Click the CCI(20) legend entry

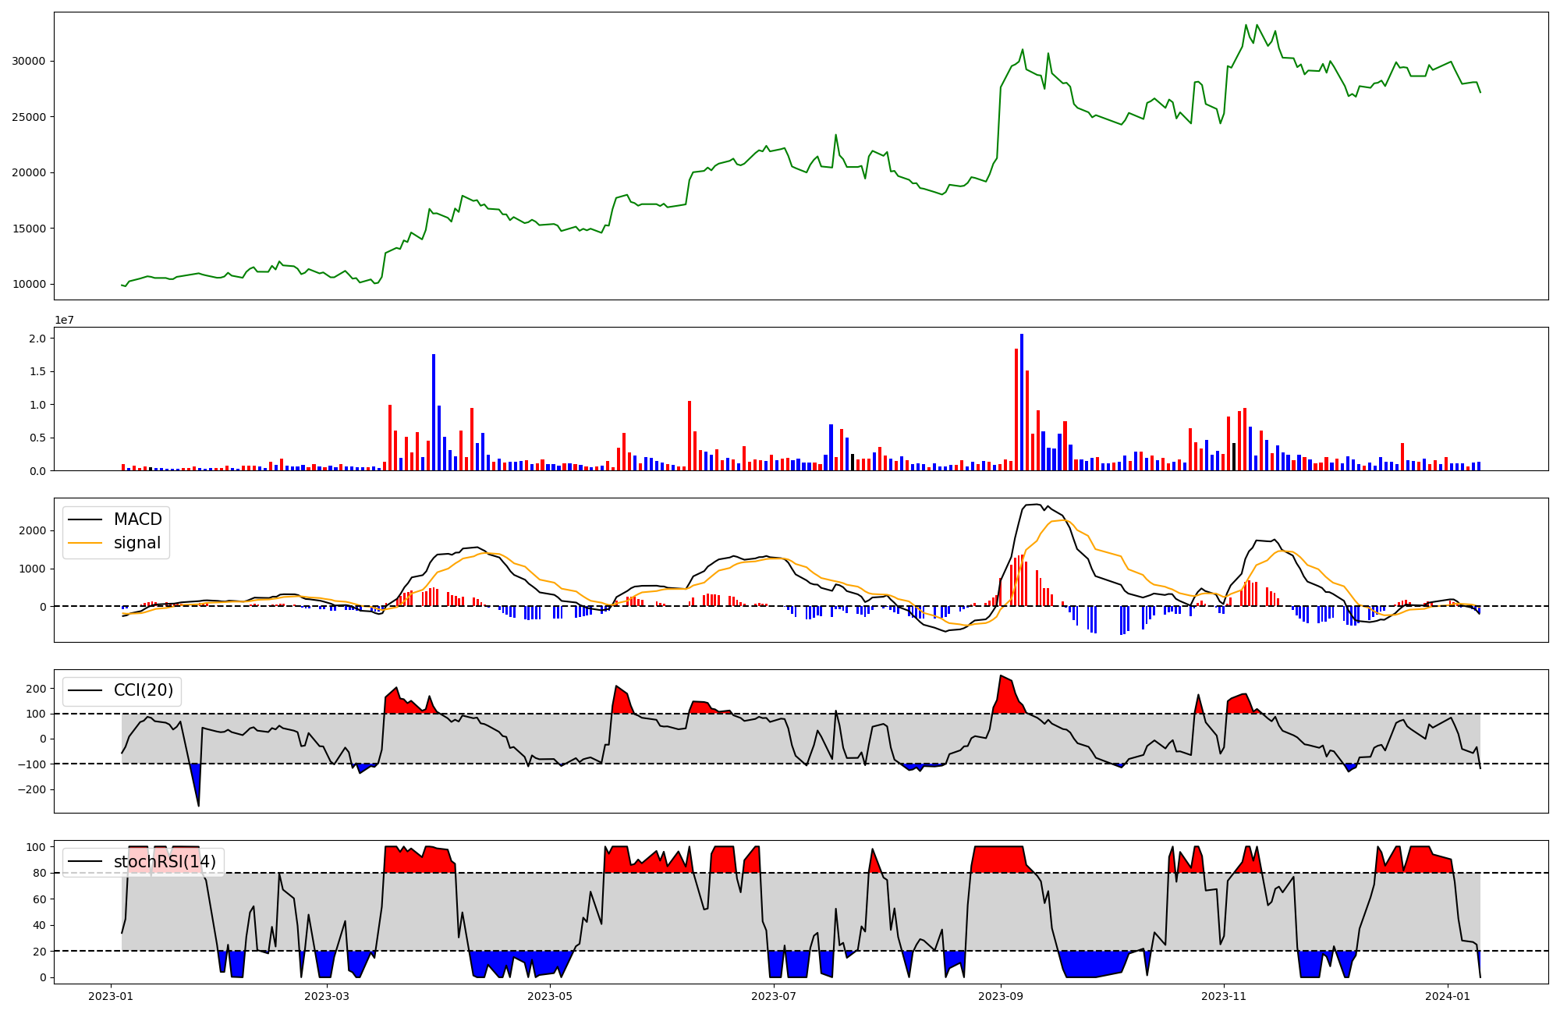[x=143, y=690]
